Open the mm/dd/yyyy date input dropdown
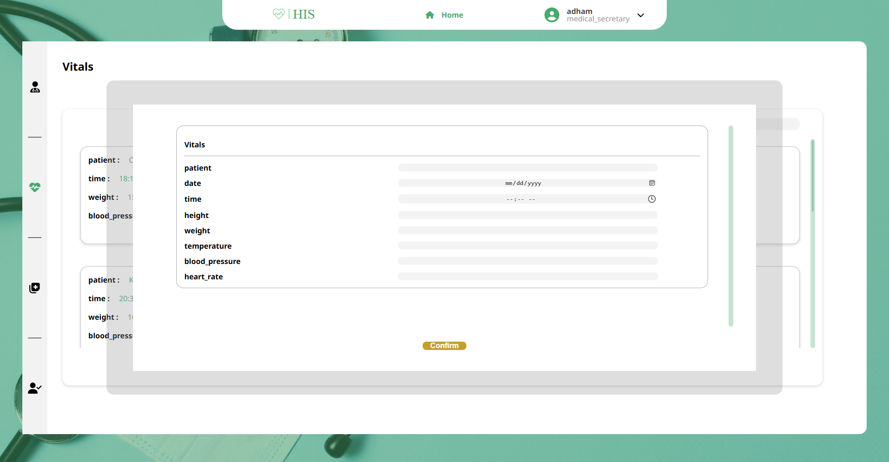The height and width of the screenshot is (462, 889). [524, 183]
